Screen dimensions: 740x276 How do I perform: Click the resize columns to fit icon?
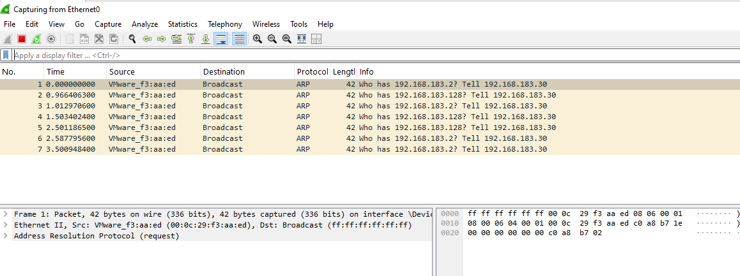click(302, 39)
